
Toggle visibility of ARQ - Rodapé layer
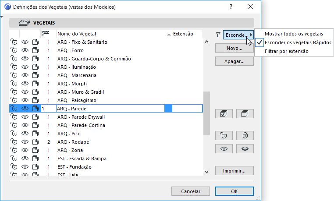[x=25, y=142]
